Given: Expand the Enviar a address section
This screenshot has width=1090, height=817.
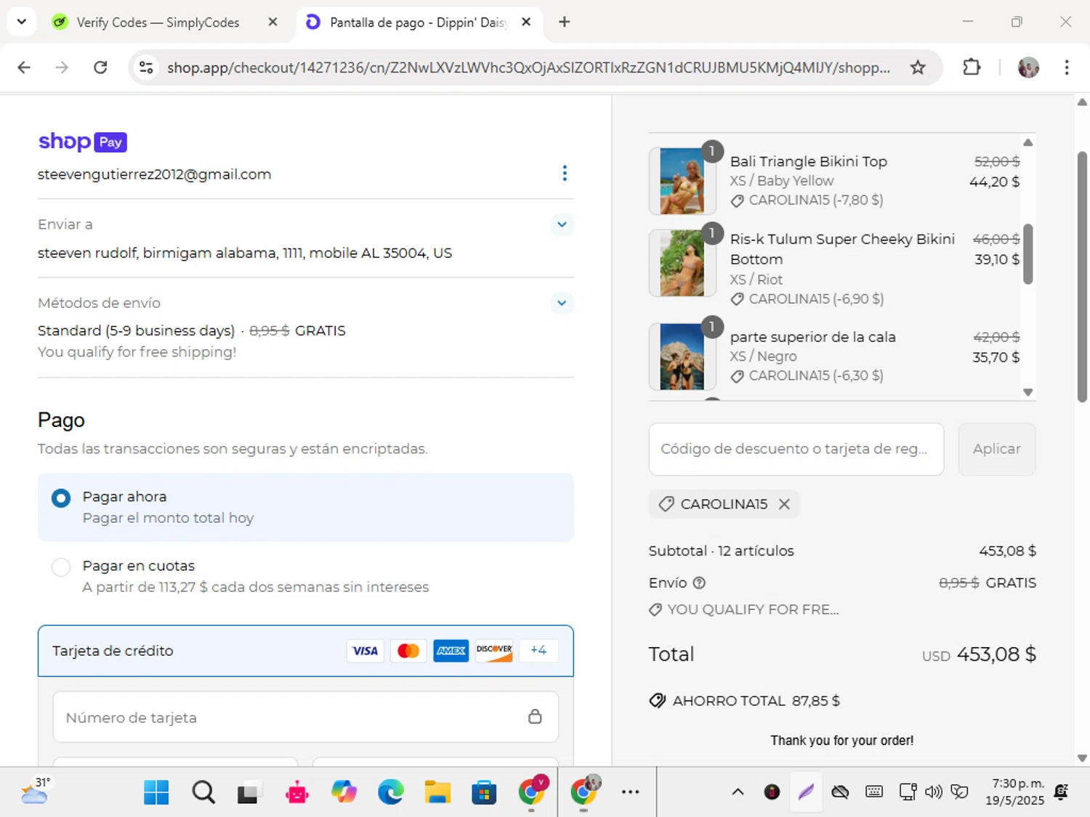Looking at the screenshot, I should pyautogui.click(x=562, y=224).
